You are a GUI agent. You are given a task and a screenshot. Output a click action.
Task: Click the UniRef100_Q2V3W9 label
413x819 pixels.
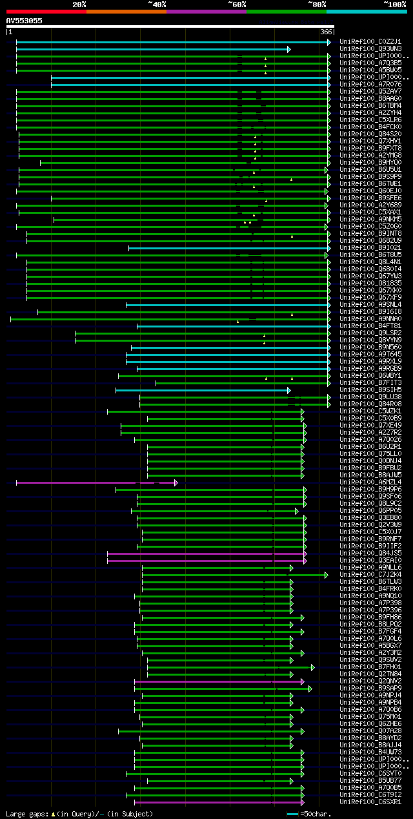pos(370,525)
